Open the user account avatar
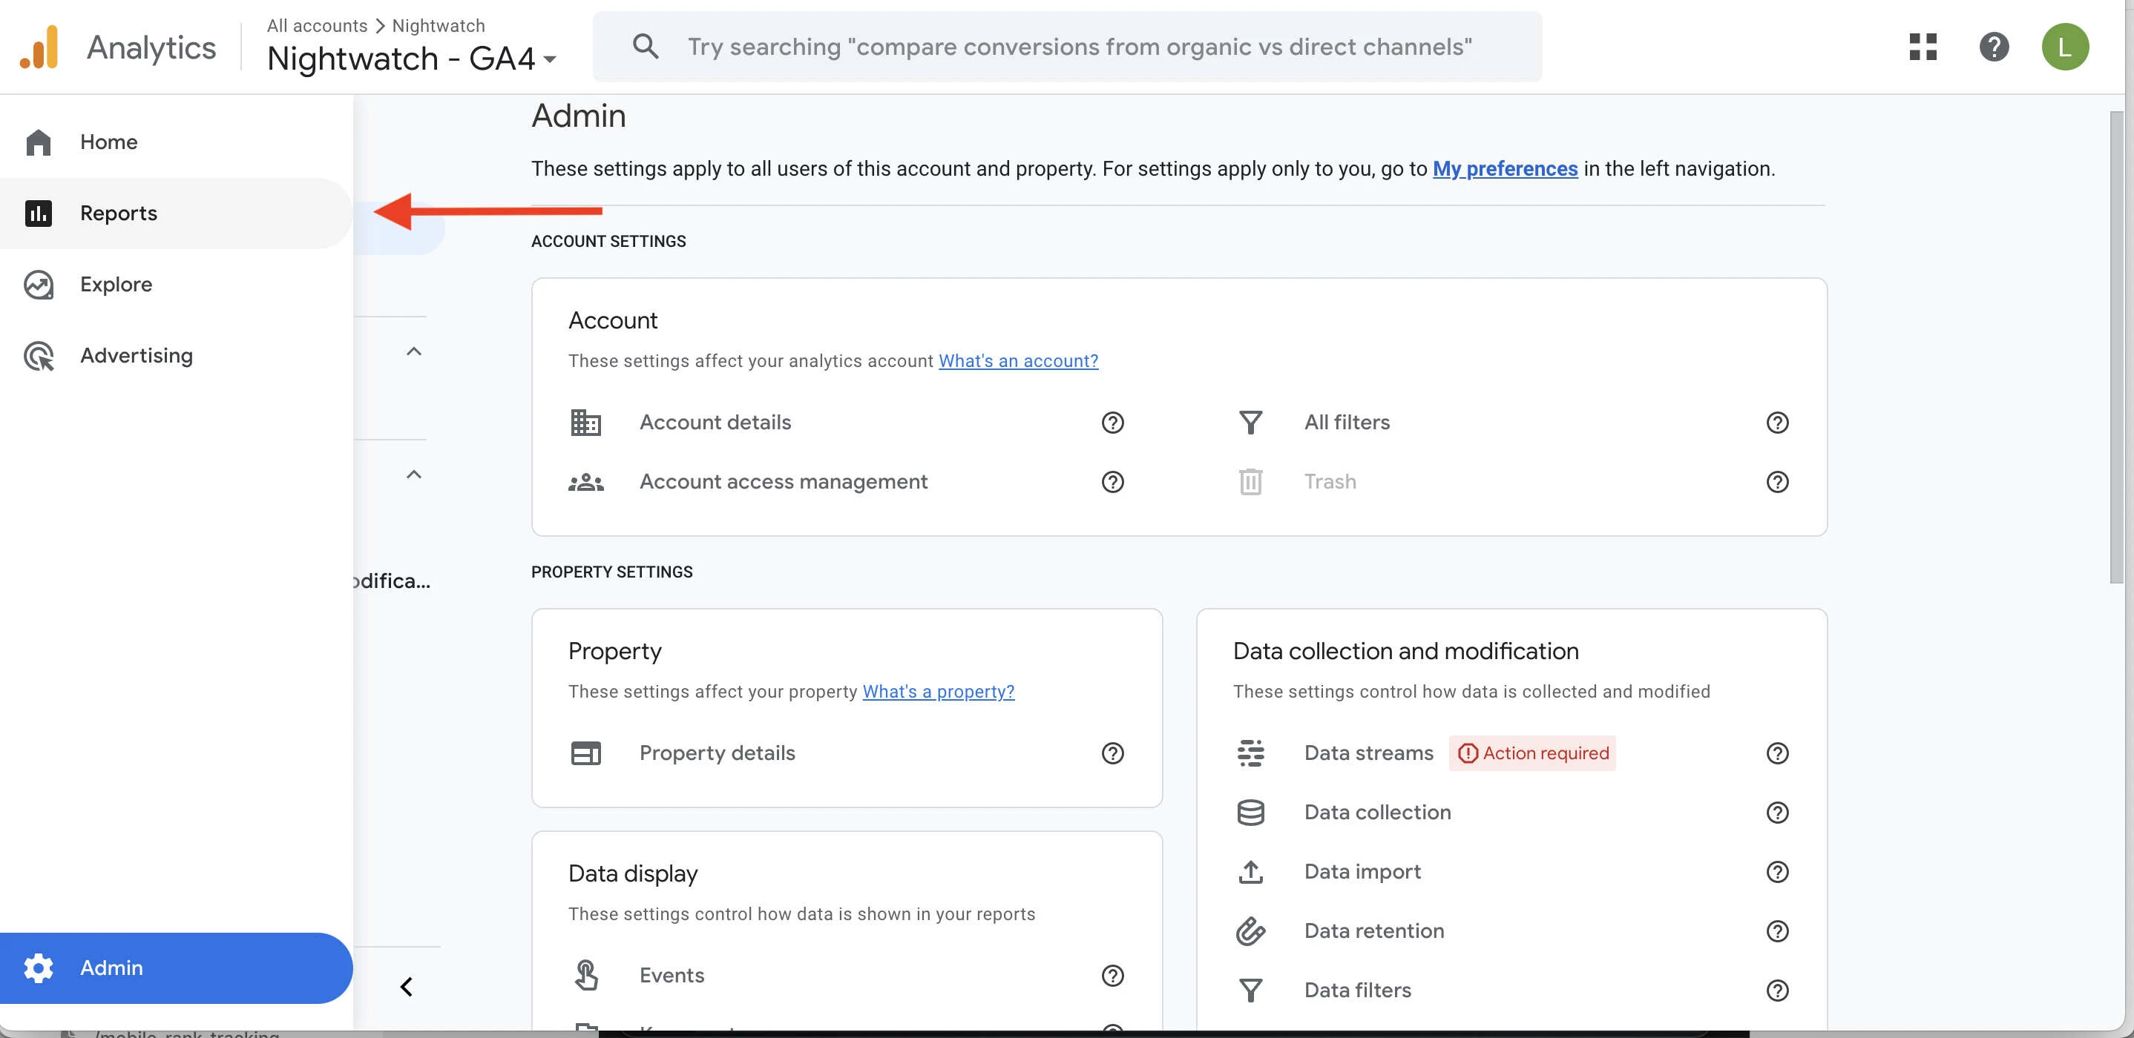The width and height of the screenshot is (2134, 1038). (x=2064, y=47)
